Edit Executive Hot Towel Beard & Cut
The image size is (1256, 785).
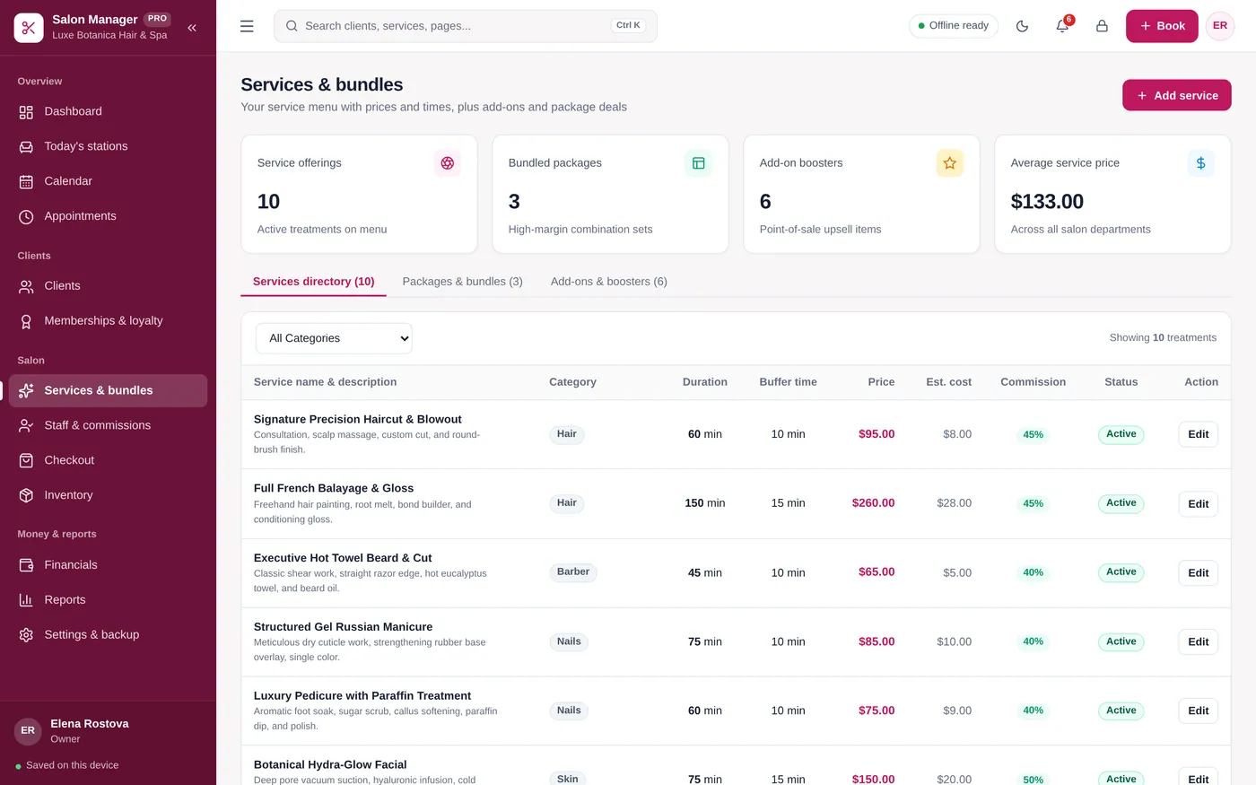point(1198,572)
